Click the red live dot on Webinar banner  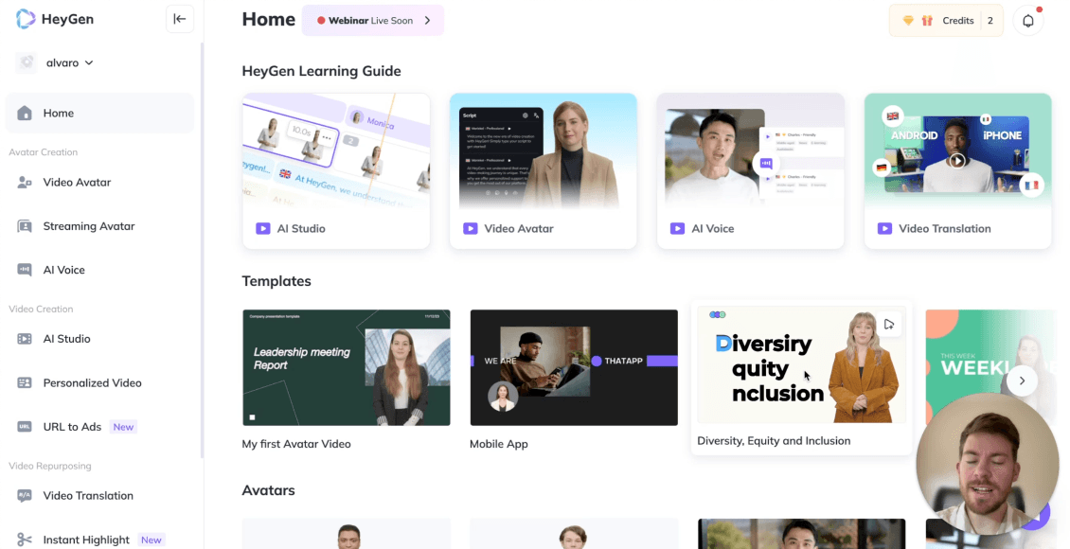point(321,21)
